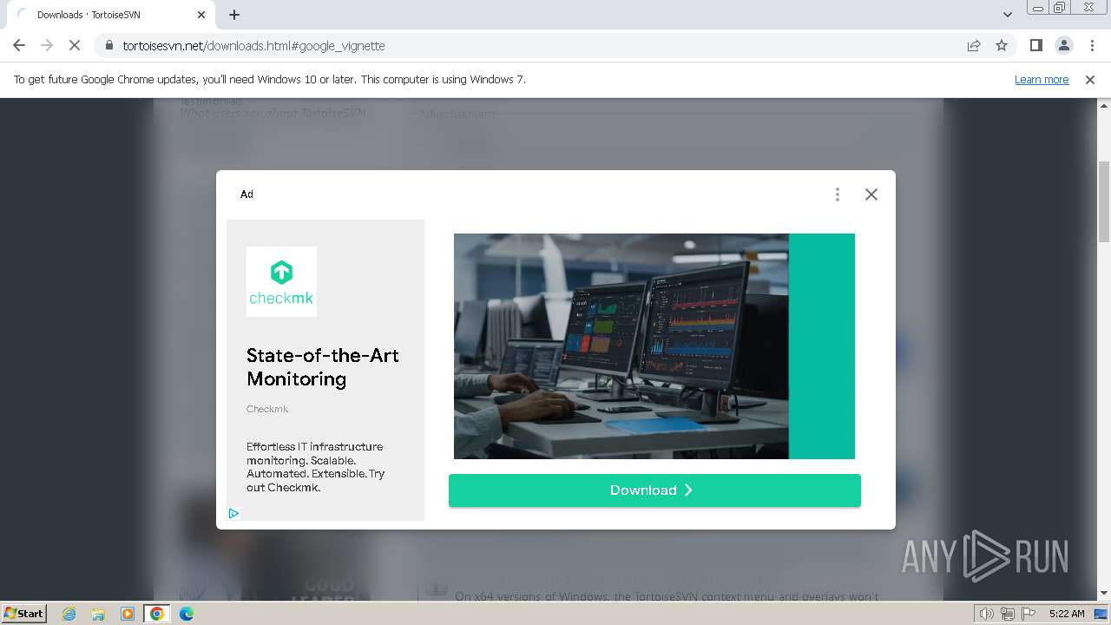Screen dimensions: 1111x625
Task: Select the Downloads TortoiseSVN tab
Action: click(x=111, y=15)
